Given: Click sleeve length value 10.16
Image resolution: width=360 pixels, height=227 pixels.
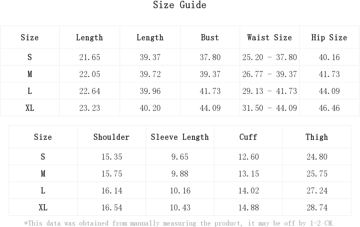Looking at the screenshot, I should [x=180, y=191].
